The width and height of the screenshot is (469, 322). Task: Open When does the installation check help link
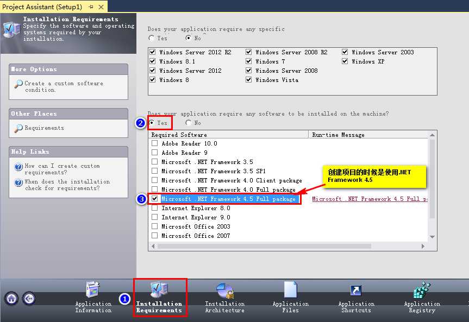point(67,185)
